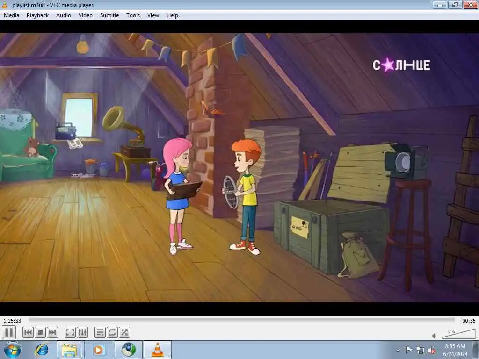Restore down the VLC window
Viewport: 479px width, 359px height.
(455, 5)
